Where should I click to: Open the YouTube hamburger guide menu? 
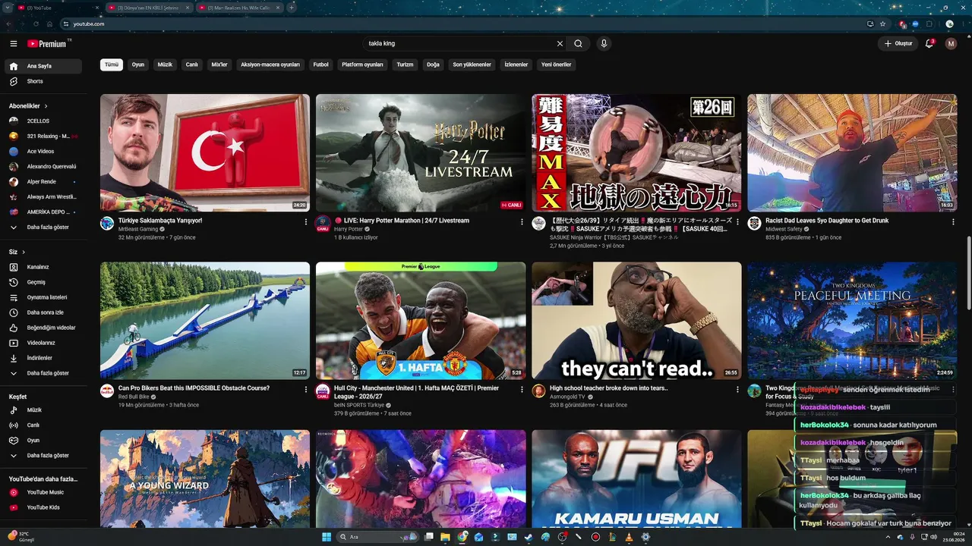pyautogui.click(x=14, y=44)
